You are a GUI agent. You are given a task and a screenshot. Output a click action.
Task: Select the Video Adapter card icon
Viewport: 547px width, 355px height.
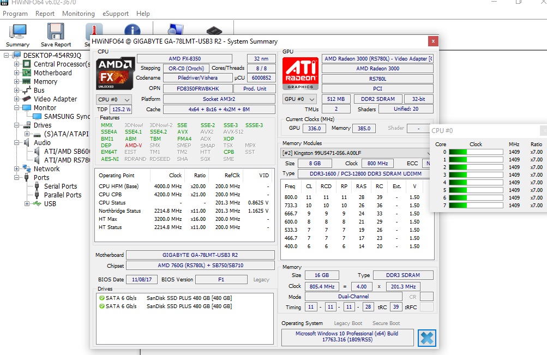[x=27, y=99]
